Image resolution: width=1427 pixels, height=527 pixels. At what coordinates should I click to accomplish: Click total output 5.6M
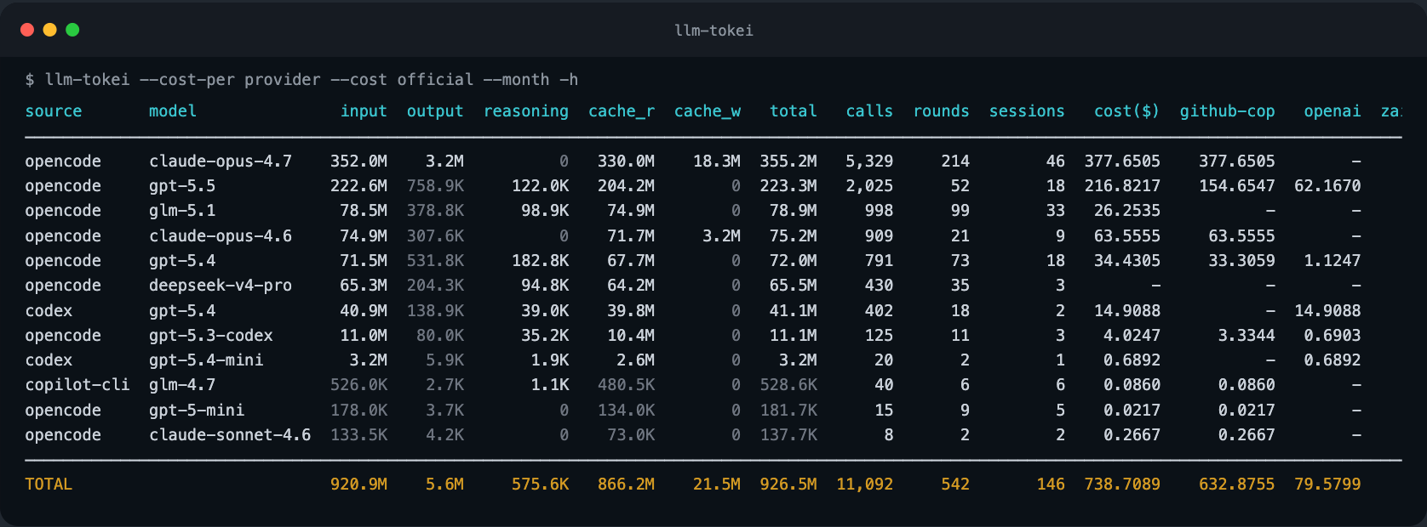tap(444, 484)
